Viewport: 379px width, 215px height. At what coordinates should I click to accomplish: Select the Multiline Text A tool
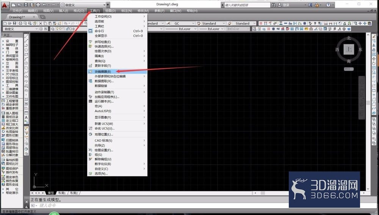pyautogui.click(x=27, y=117)
